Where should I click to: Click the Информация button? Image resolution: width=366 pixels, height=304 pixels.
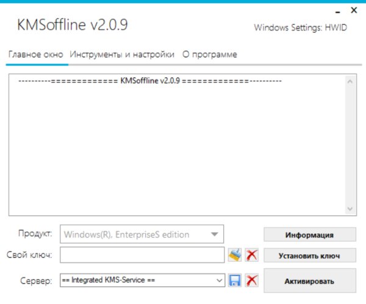pyautogui.click(x=310, y=234)
